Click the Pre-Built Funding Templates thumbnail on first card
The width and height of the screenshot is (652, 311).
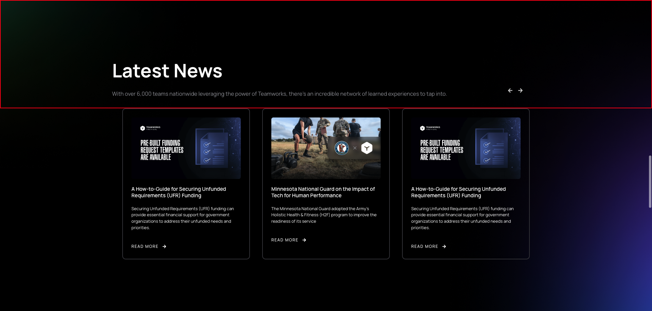click(186, 148)
